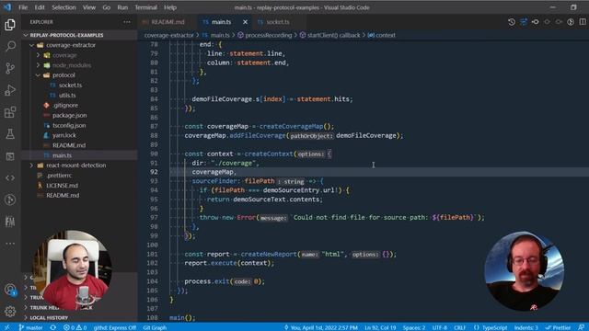Open utils.ts in the explorer tree
The height and width of the screenshot is (331, 589).
pyautogui.click(x=67, y=96)
